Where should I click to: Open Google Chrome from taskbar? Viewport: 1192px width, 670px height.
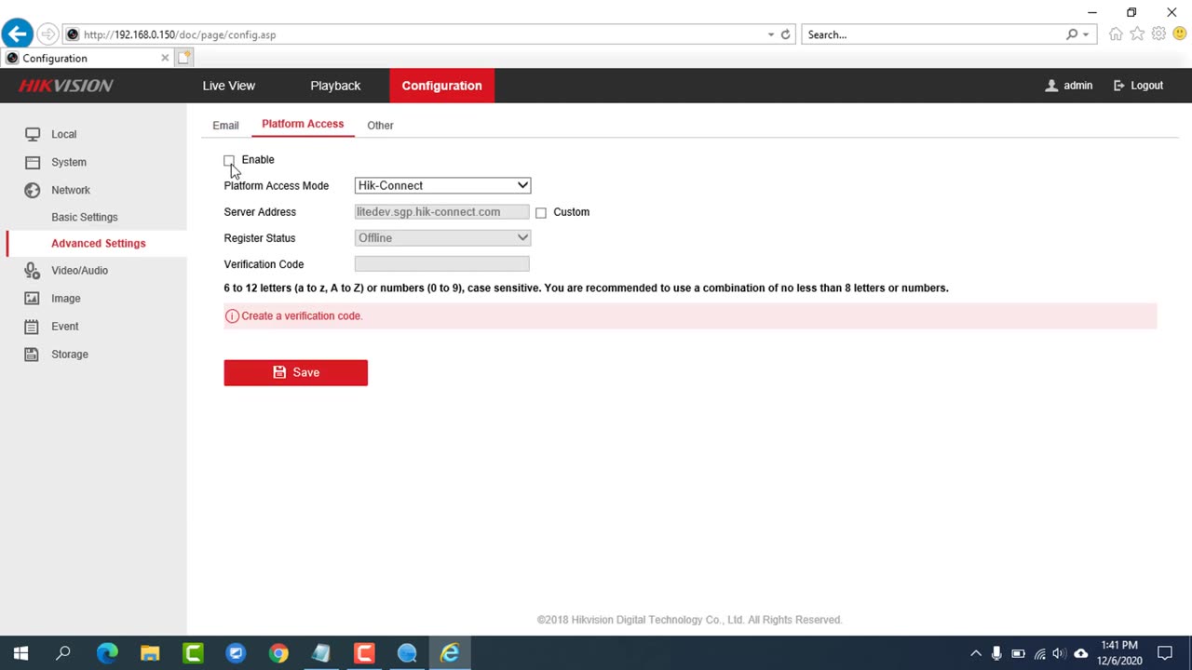(278, 653)
